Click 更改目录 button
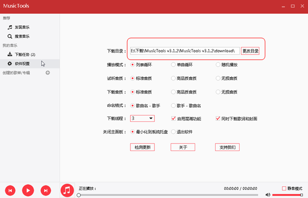Viewport: 308px width, 198px height. 250,51
